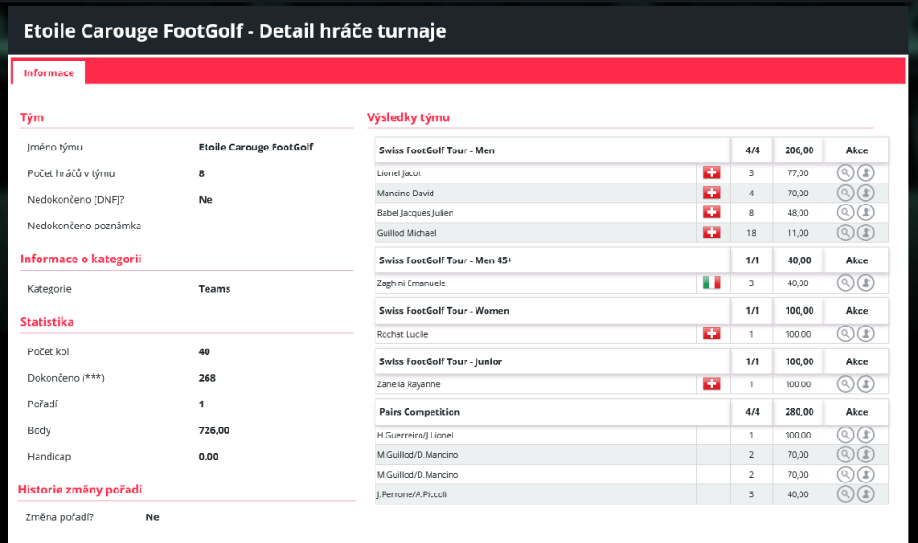This screenshot has height=543, width=918.
Task: Click Akce header in Junior section
Action: coord(856,361)
